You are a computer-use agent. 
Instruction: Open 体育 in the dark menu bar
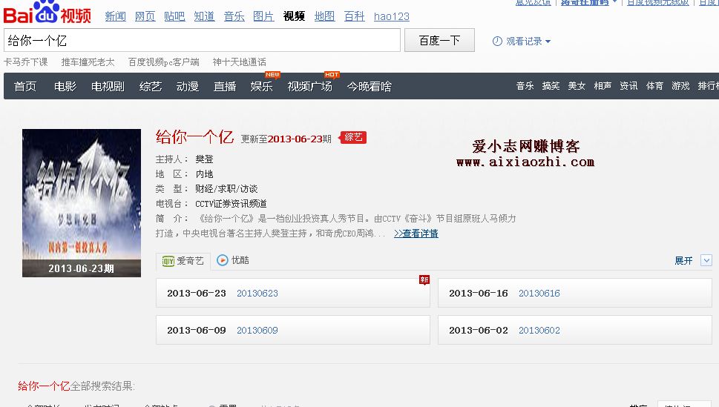654,86
